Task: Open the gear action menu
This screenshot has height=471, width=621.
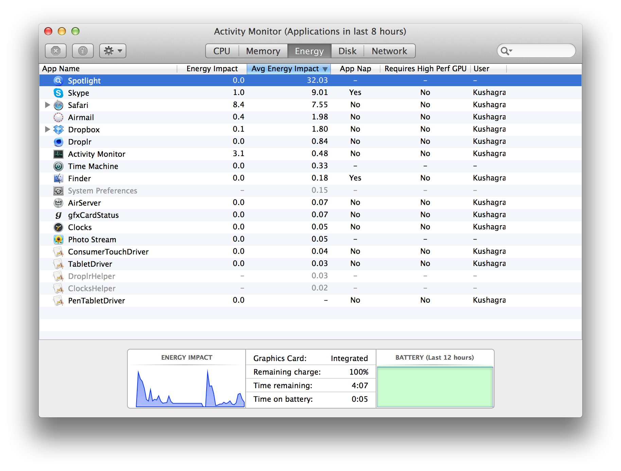Action: tap(113, 51)
